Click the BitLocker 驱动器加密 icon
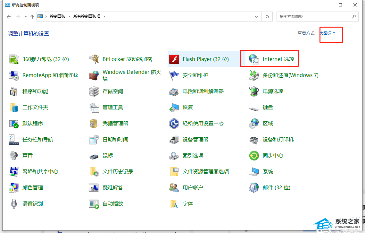Viewport: 365px width, 233px height. (94, 59)
